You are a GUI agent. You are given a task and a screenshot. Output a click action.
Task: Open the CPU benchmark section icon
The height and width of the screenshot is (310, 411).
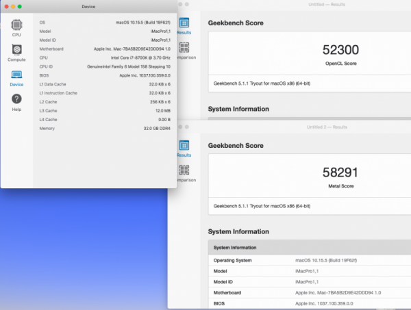click(x=16, y=25)
